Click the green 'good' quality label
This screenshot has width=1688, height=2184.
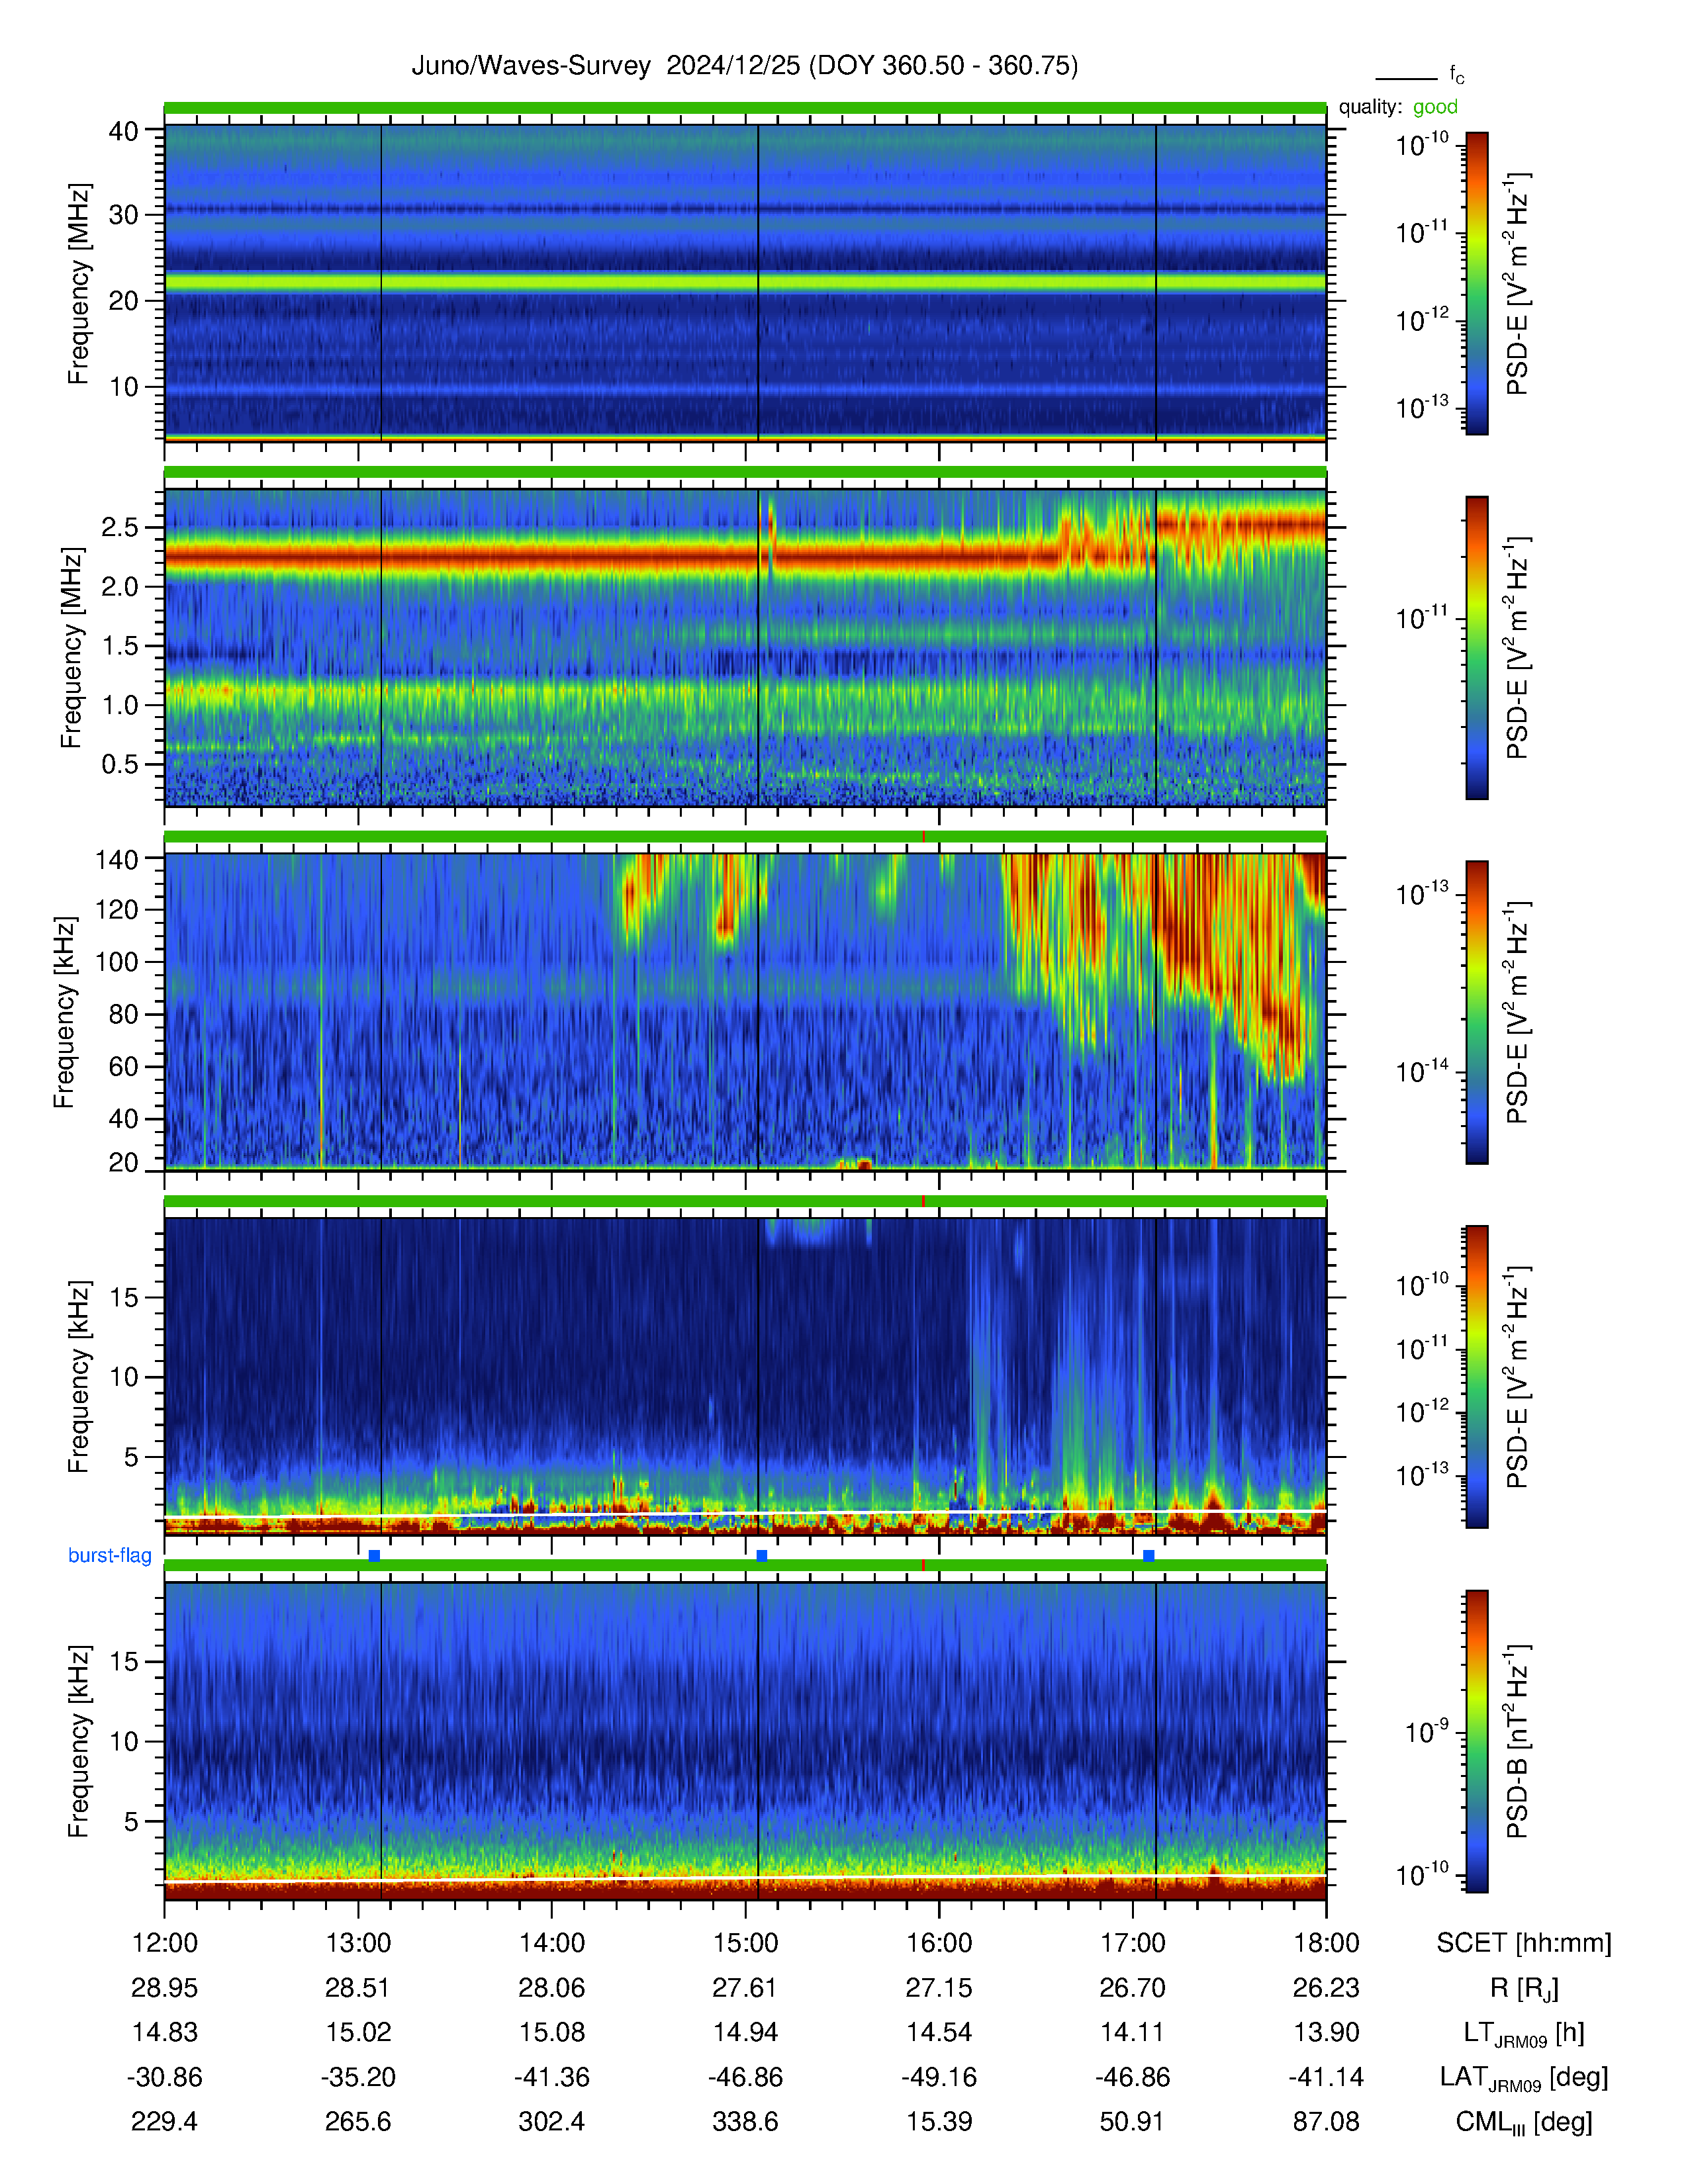[1435, 107]
